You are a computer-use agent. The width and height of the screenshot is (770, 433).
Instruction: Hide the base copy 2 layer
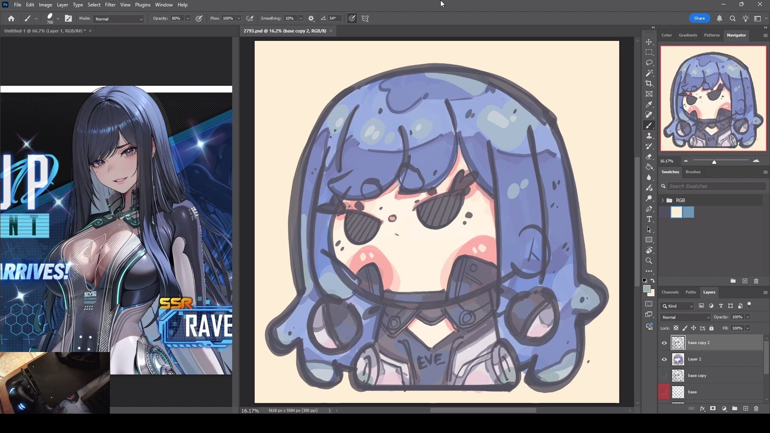click(x=664, y=343)
